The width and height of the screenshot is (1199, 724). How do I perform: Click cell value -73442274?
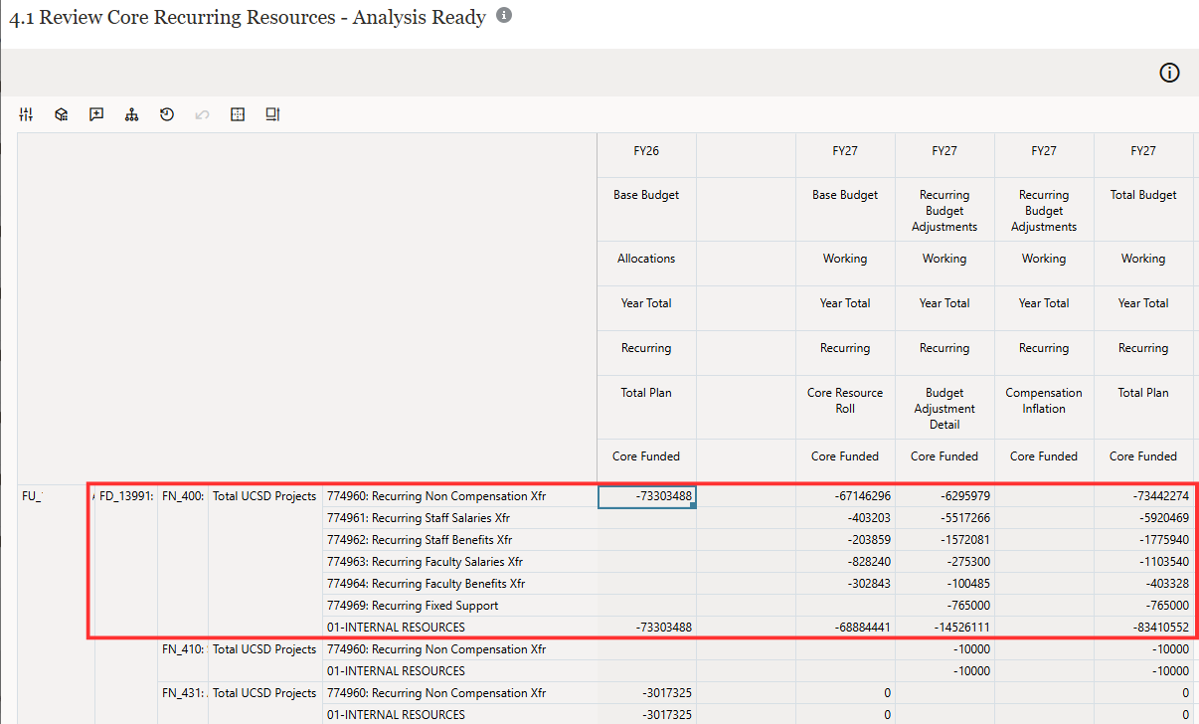(x=1143, y=496)
